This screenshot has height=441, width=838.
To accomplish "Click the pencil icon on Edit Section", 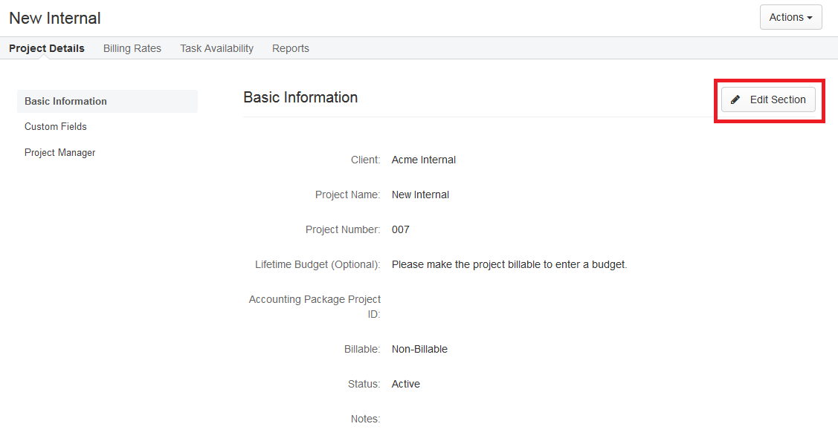I will 735,99.
